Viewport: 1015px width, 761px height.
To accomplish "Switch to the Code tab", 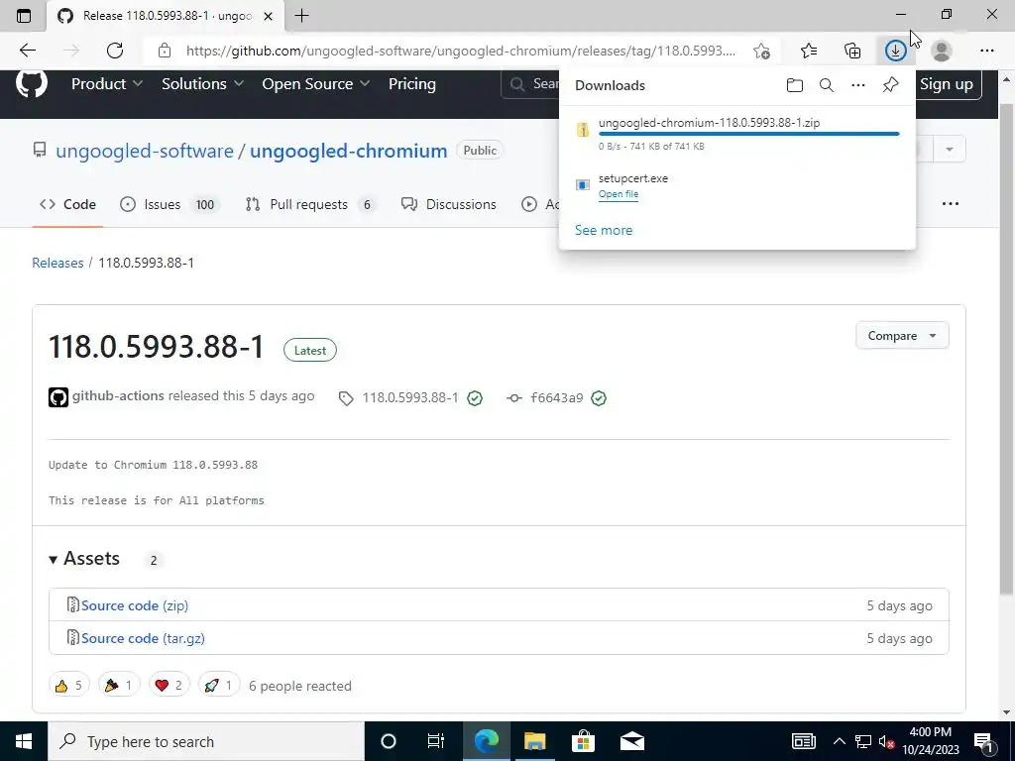I will 67,204.
